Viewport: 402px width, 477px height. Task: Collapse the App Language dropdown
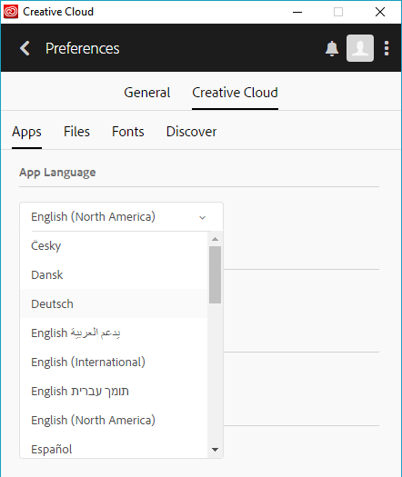pos(121,216)
